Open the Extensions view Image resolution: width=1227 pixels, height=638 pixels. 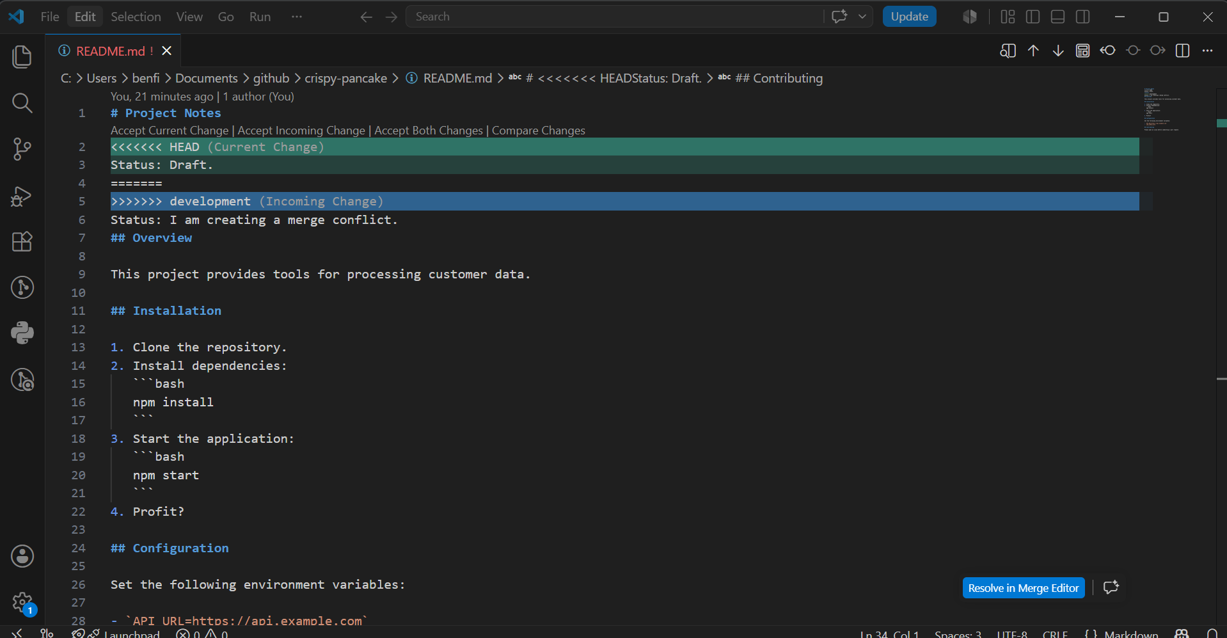point(22,242)
